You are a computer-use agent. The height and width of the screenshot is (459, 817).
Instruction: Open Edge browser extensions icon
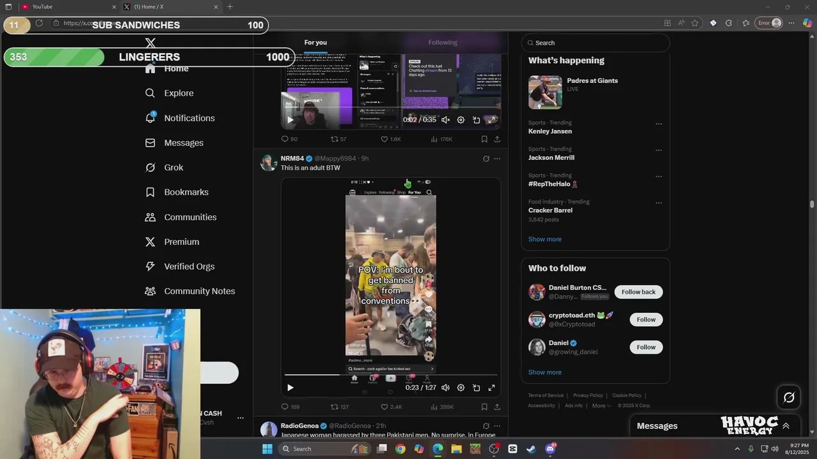(x=728, y=23)
